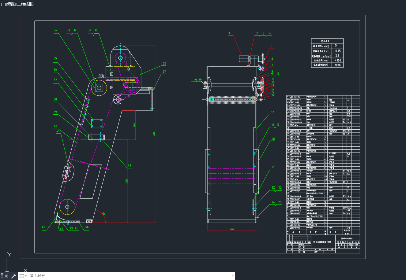Select part callout number 20 in front view
The width and height of the screenshot is (406, 280).
coord(273,139)
